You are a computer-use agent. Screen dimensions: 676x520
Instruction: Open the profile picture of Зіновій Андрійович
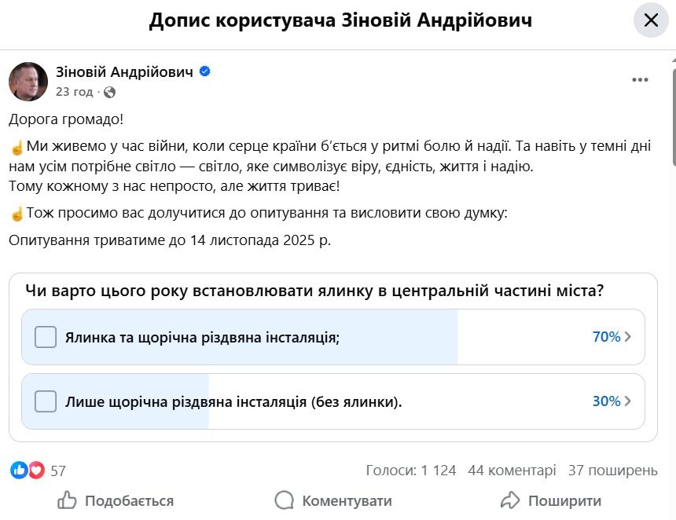(x=28, y=80)
